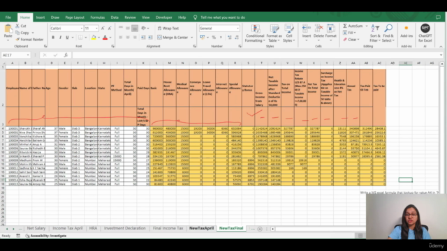Open the Font Color dropdown arrow
Image resolution: width=447 pixels, height=251 pixels.
click(110, 37)
